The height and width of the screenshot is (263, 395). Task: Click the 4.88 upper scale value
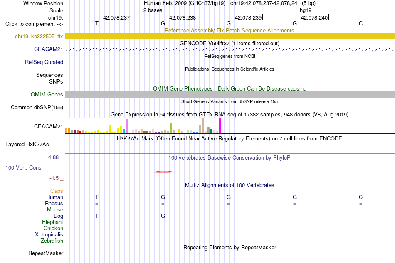[x=53, y=157]
